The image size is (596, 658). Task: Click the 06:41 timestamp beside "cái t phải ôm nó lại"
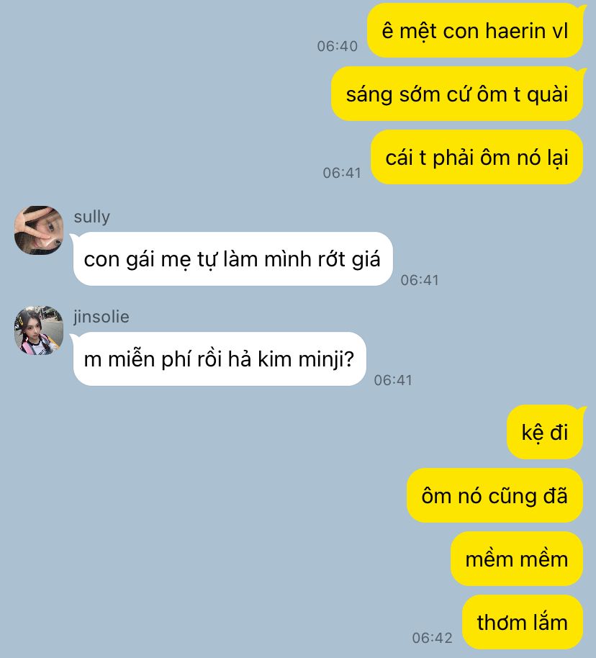point(342,173)
